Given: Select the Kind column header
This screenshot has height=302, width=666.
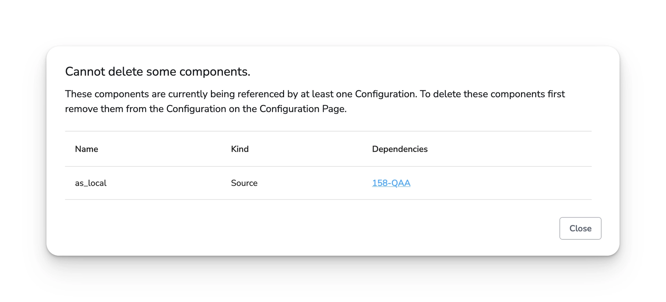Looking at the screenshot, I should click(x=240, y=149).
